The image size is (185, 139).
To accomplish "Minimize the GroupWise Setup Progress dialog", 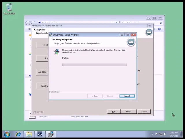I will pos(122,35).
